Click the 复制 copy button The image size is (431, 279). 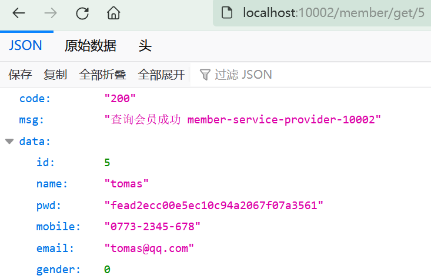point(55,75)
